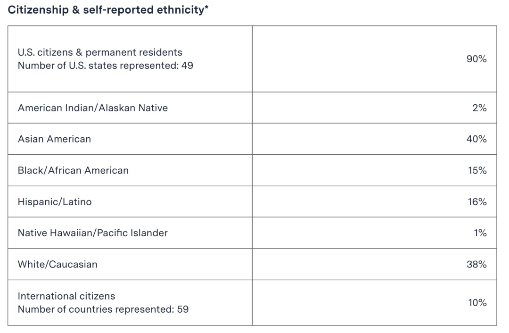Select the U.S. citizens & permanent residents text
The width and height of the screenshot is (509, 333).
pyautogui.click(x=100, y=52)
